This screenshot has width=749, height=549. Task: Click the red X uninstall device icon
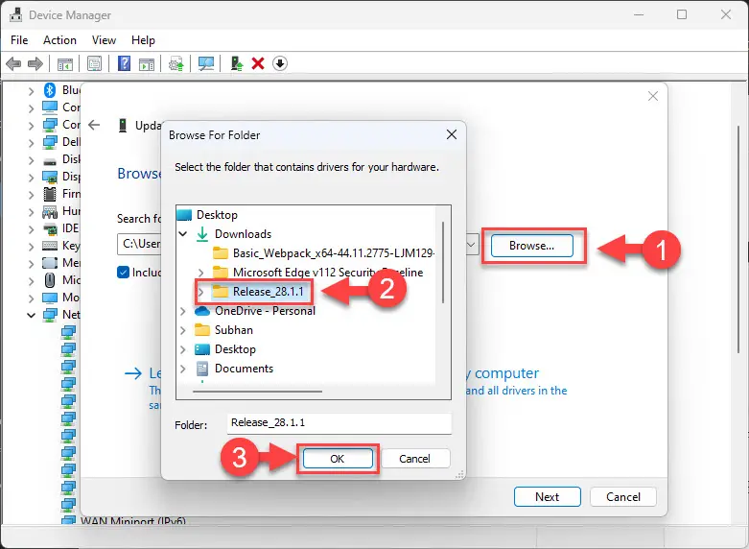click(258, 64)
